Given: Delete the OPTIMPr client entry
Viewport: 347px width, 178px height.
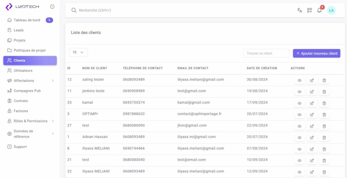Looking at the screenshot, I should coord(324,115).
